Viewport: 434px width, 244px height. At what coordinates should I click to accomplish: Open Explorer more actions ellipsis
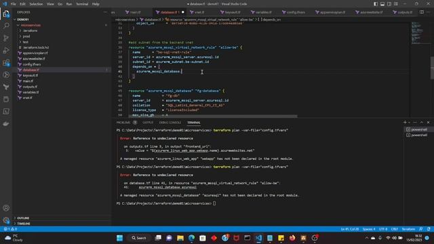click(x=105, y=12)
